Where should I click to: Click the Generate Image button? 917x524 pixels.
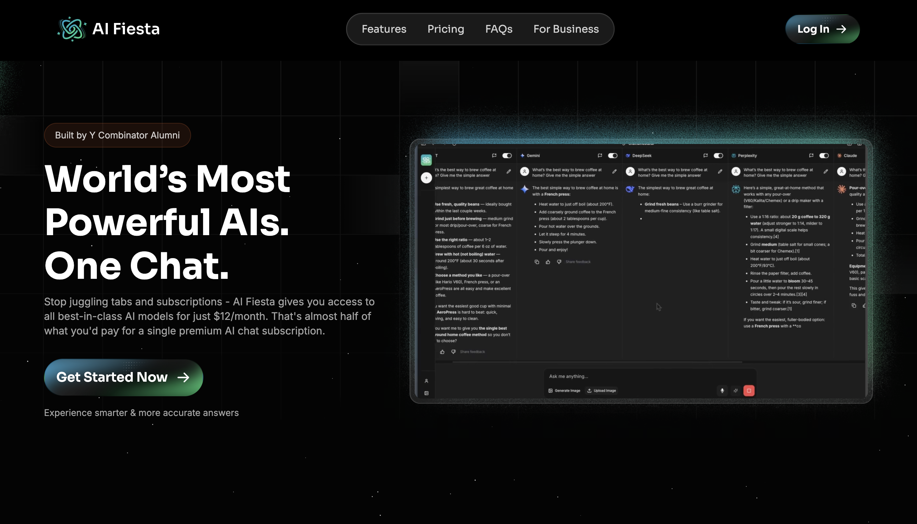pyautogui.click(x=564, y=390)
